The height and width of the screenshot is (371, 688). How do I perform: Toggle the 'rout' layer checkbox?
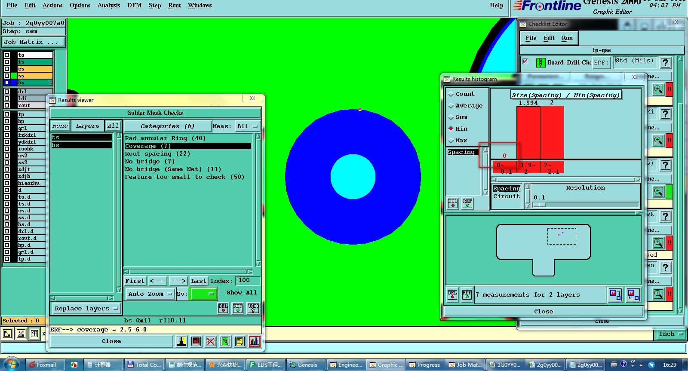pos(7,105)
